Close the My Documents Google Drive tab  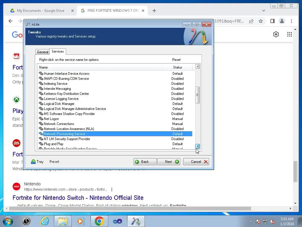coord(73,11)
